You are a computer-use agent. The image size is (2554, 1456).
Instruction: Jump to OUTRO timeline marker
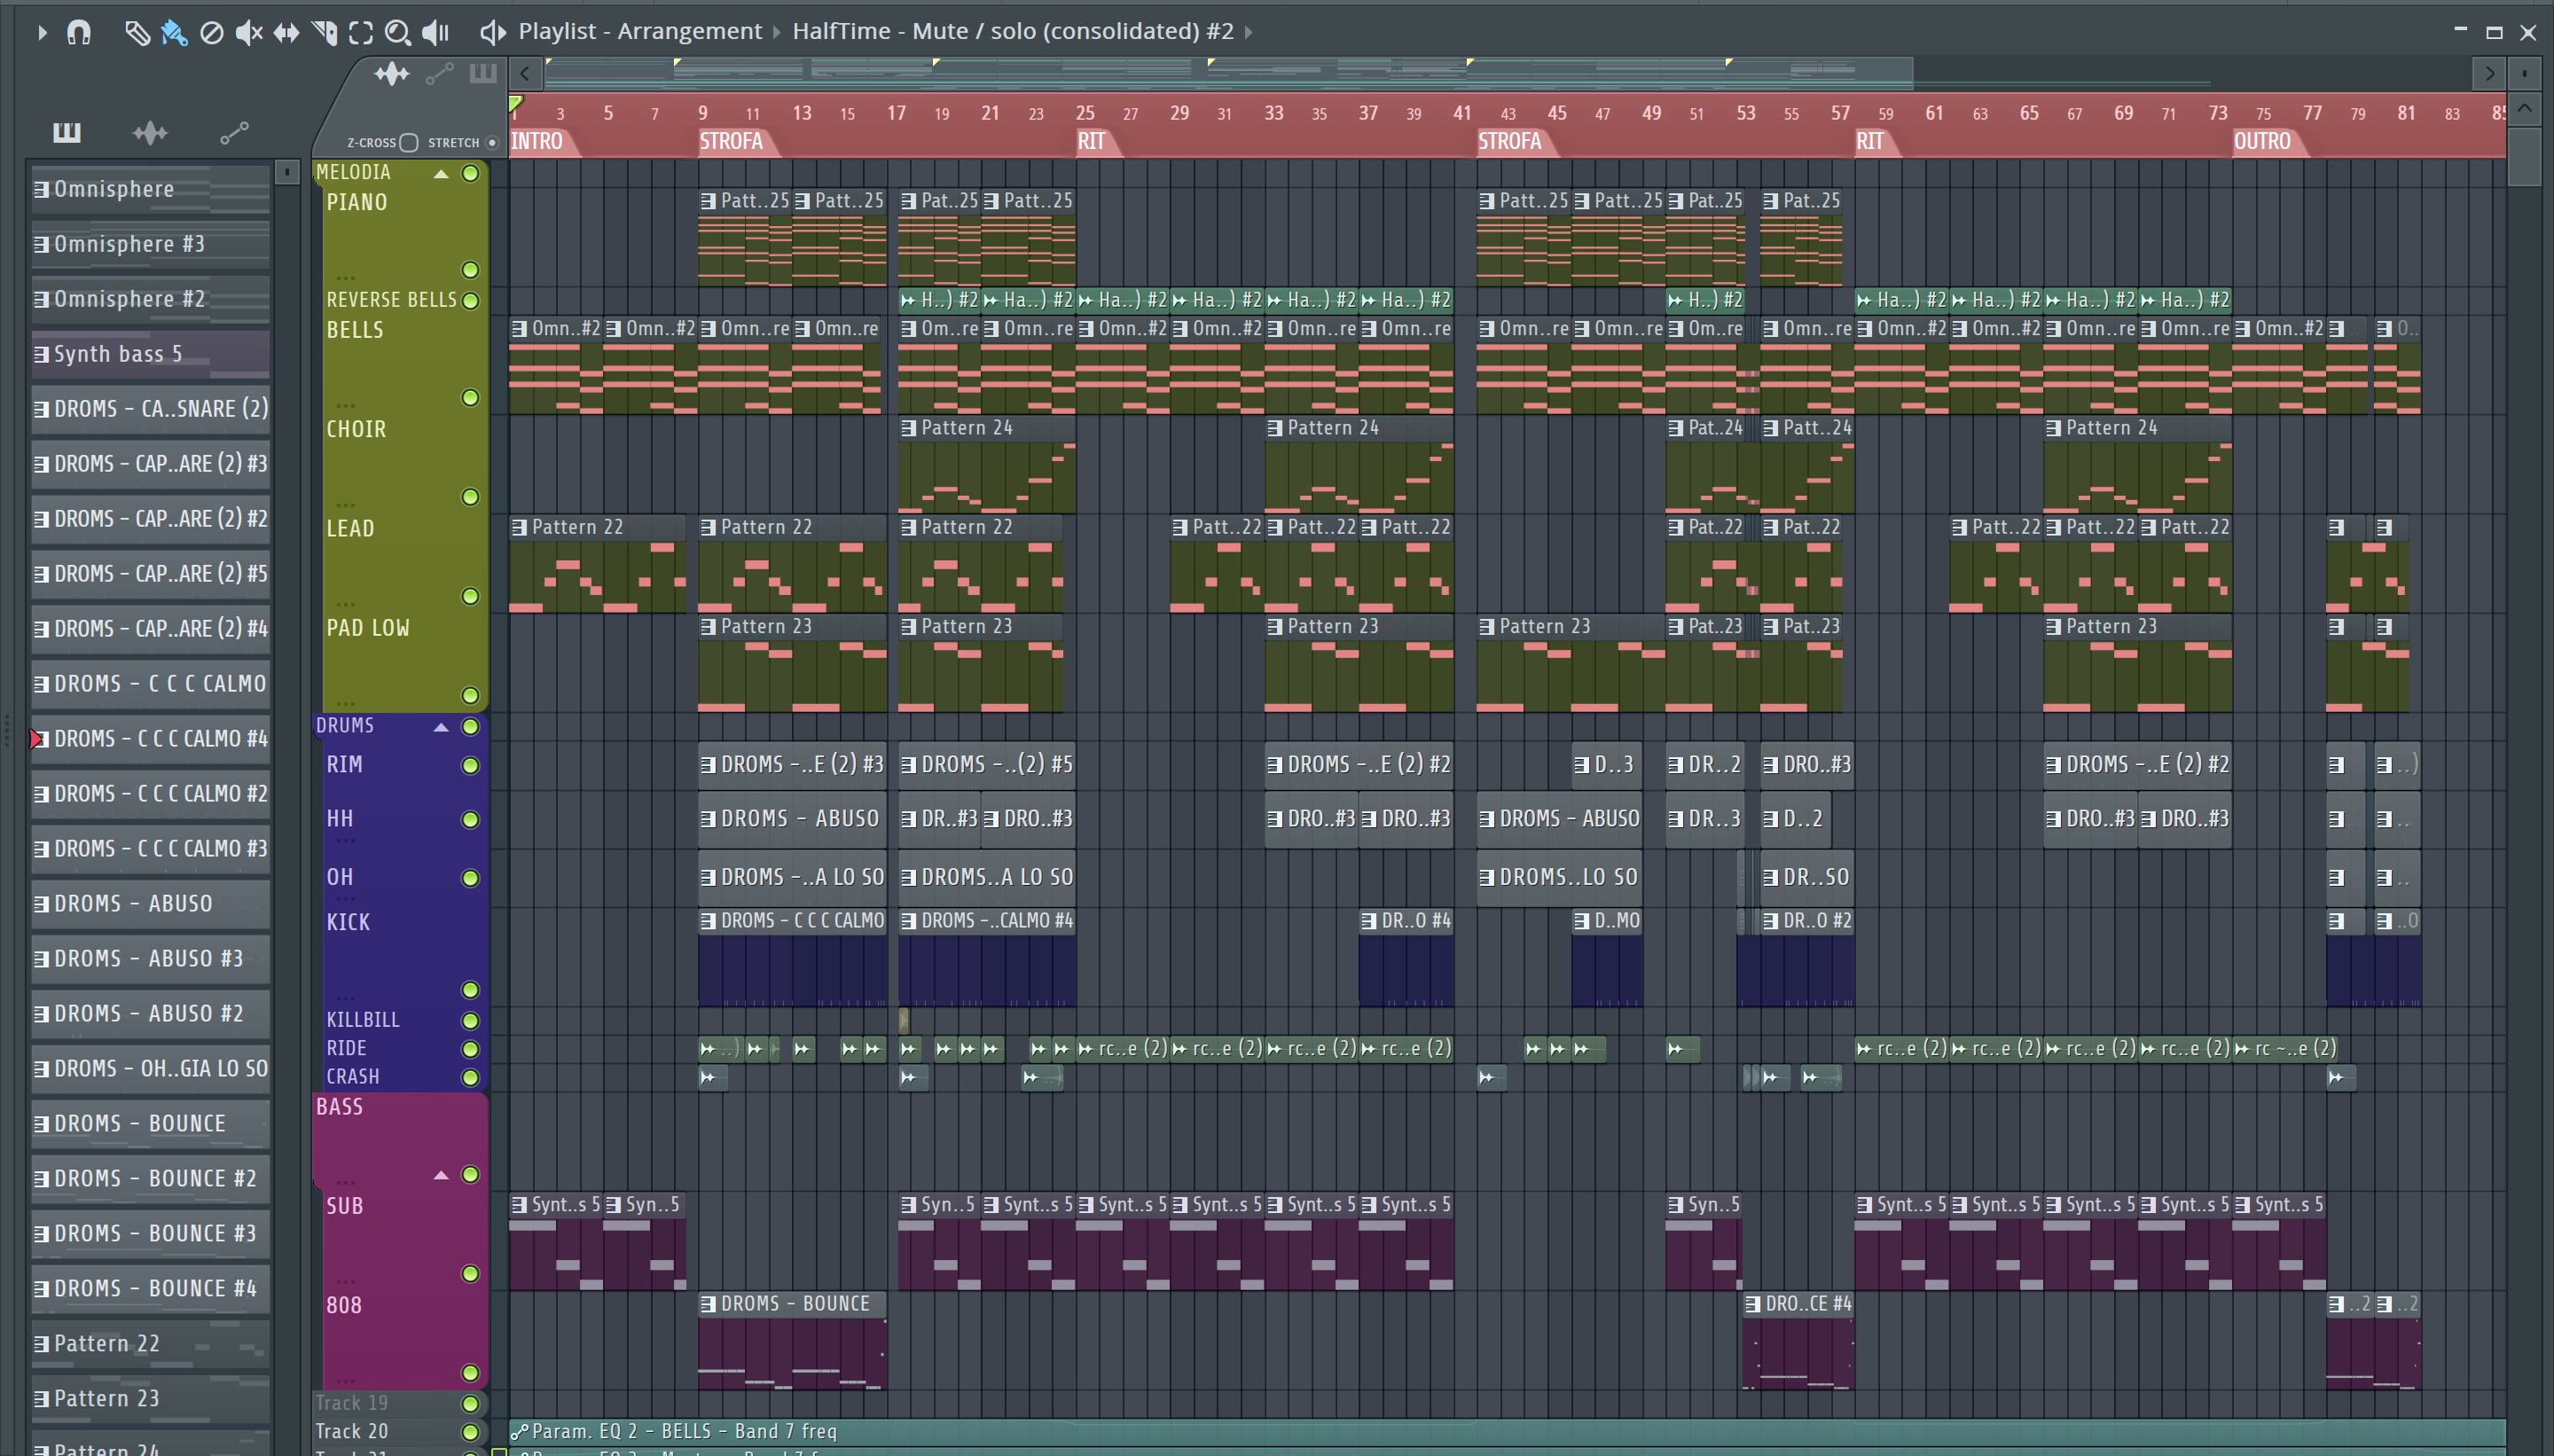pos(2263,141)
